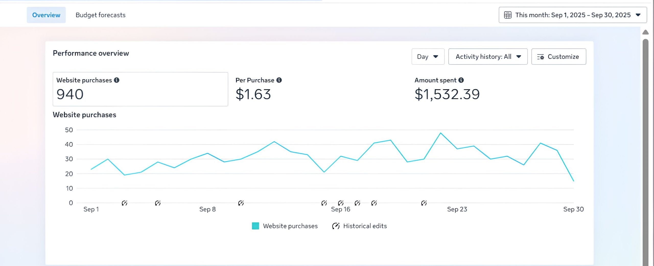
Task: Click the info icon beside Website purchases
Action: [x=116, y=80]
